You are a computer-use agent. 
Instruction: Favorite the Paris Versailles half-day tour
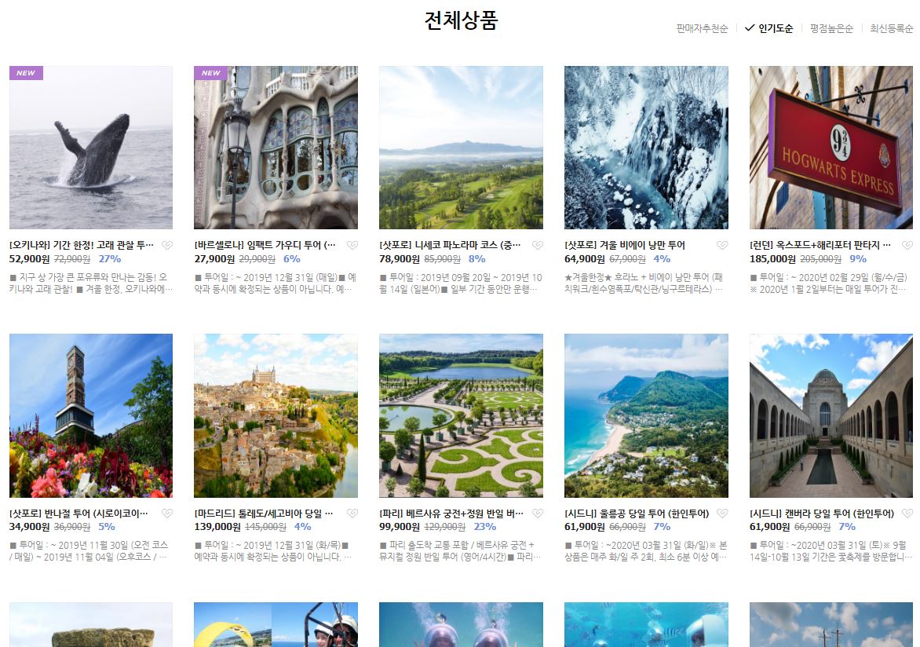point(538,514)
